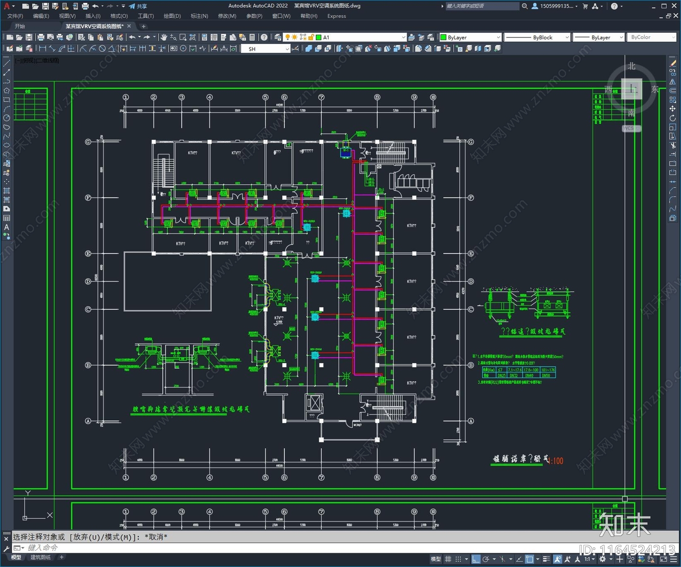Open the Layer Properties manager icon
Image resolution: width=681 pixels, height=567 pixels.
(x=278, y=37)
